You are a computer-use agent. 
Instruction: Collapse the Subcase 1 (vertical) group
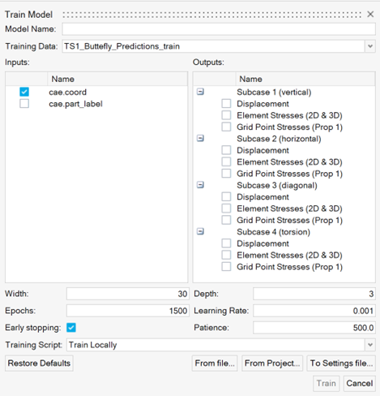[x=200, y=92]
